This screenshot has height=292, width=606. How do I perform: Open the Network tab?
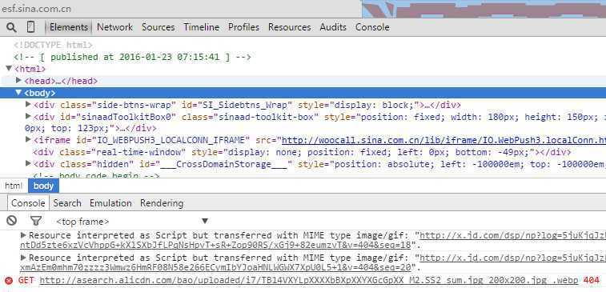tap(114, 27)
